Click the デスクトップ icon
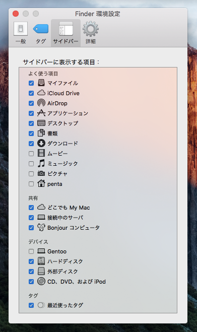Image resolution: width=197 pixels, height=332 pixels. pyautogui.click(x=41, y=123)
